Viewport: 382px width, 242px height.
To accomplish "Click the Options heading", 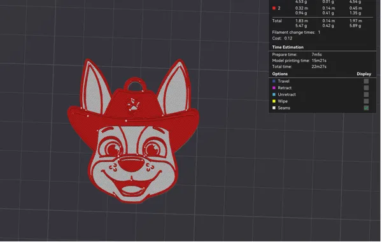I will (x=280, y=74).
